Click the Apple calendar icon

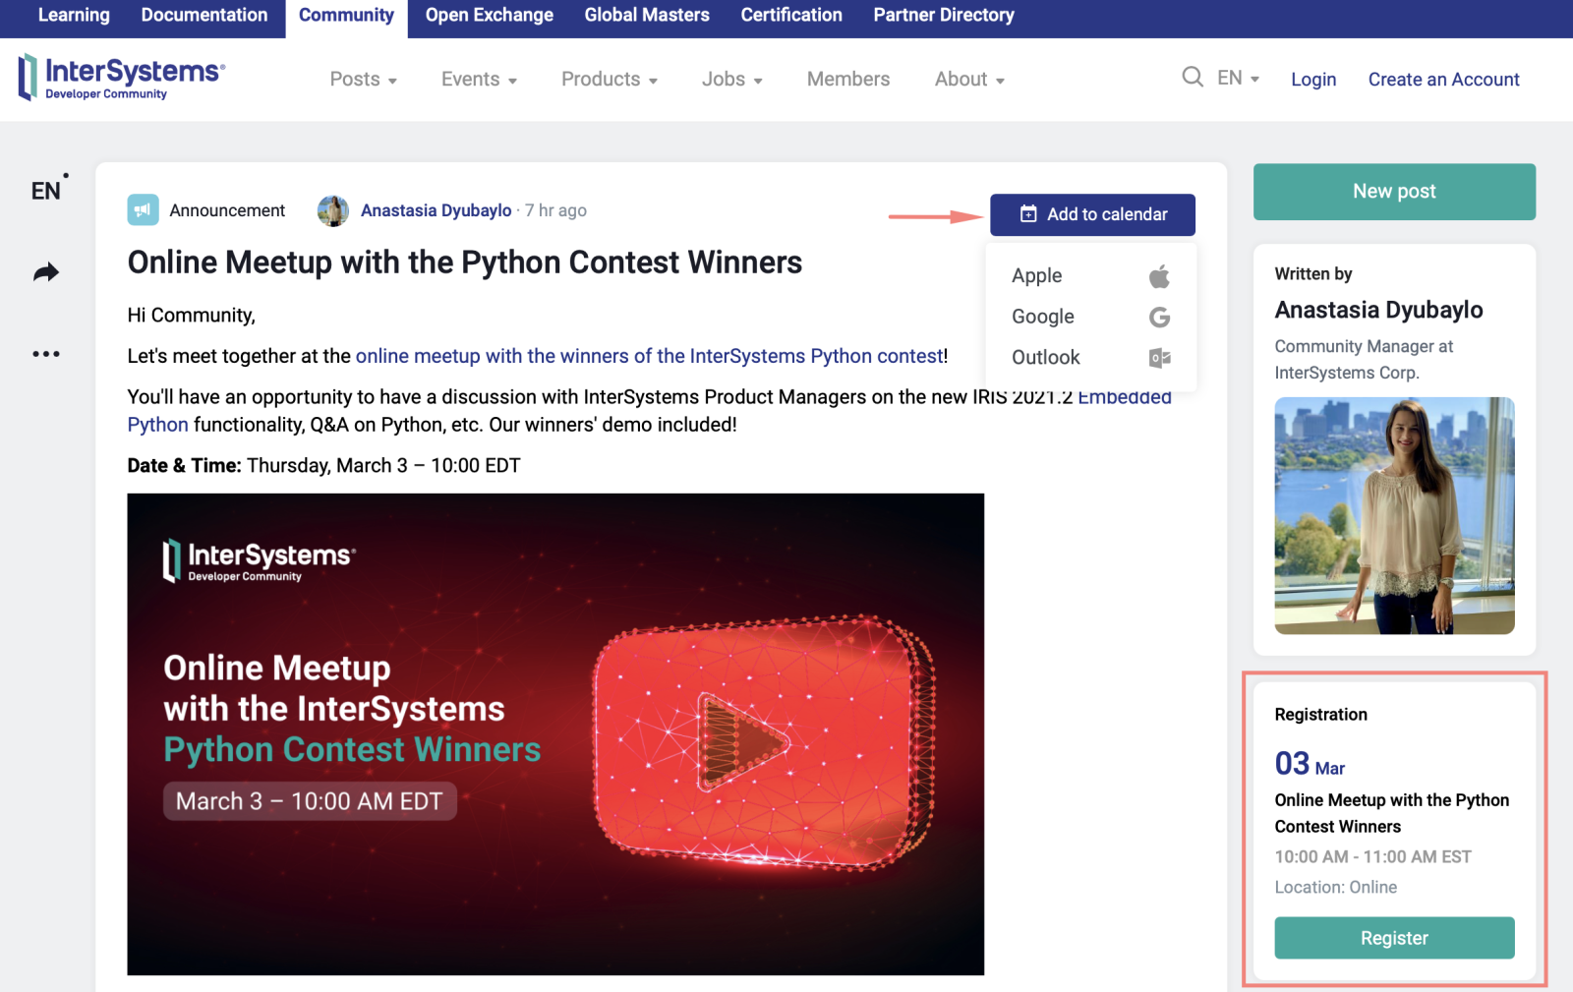point(1159,276)
